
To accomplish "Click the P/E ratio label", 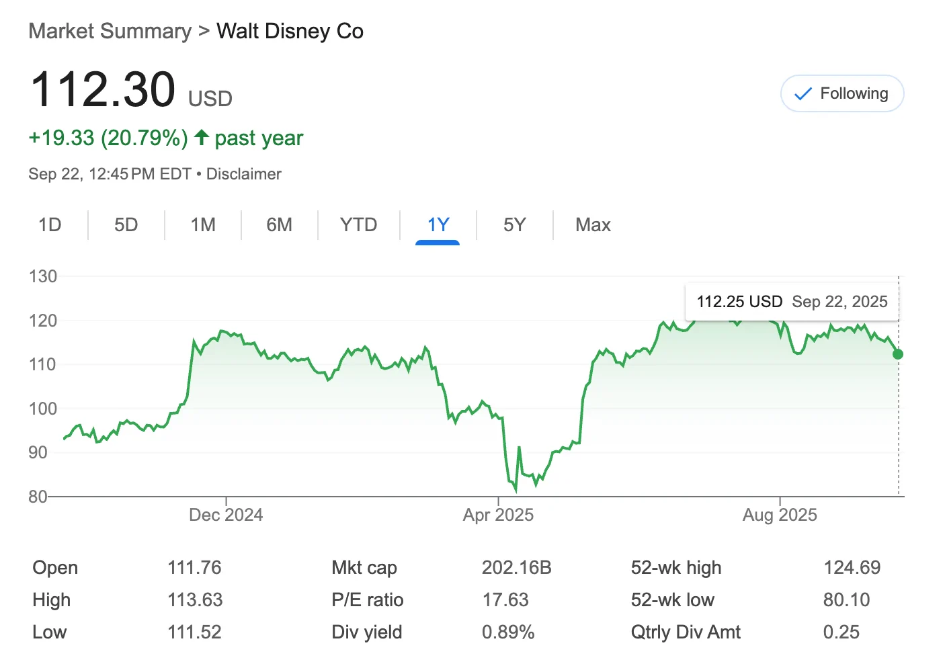I will 368,600.
